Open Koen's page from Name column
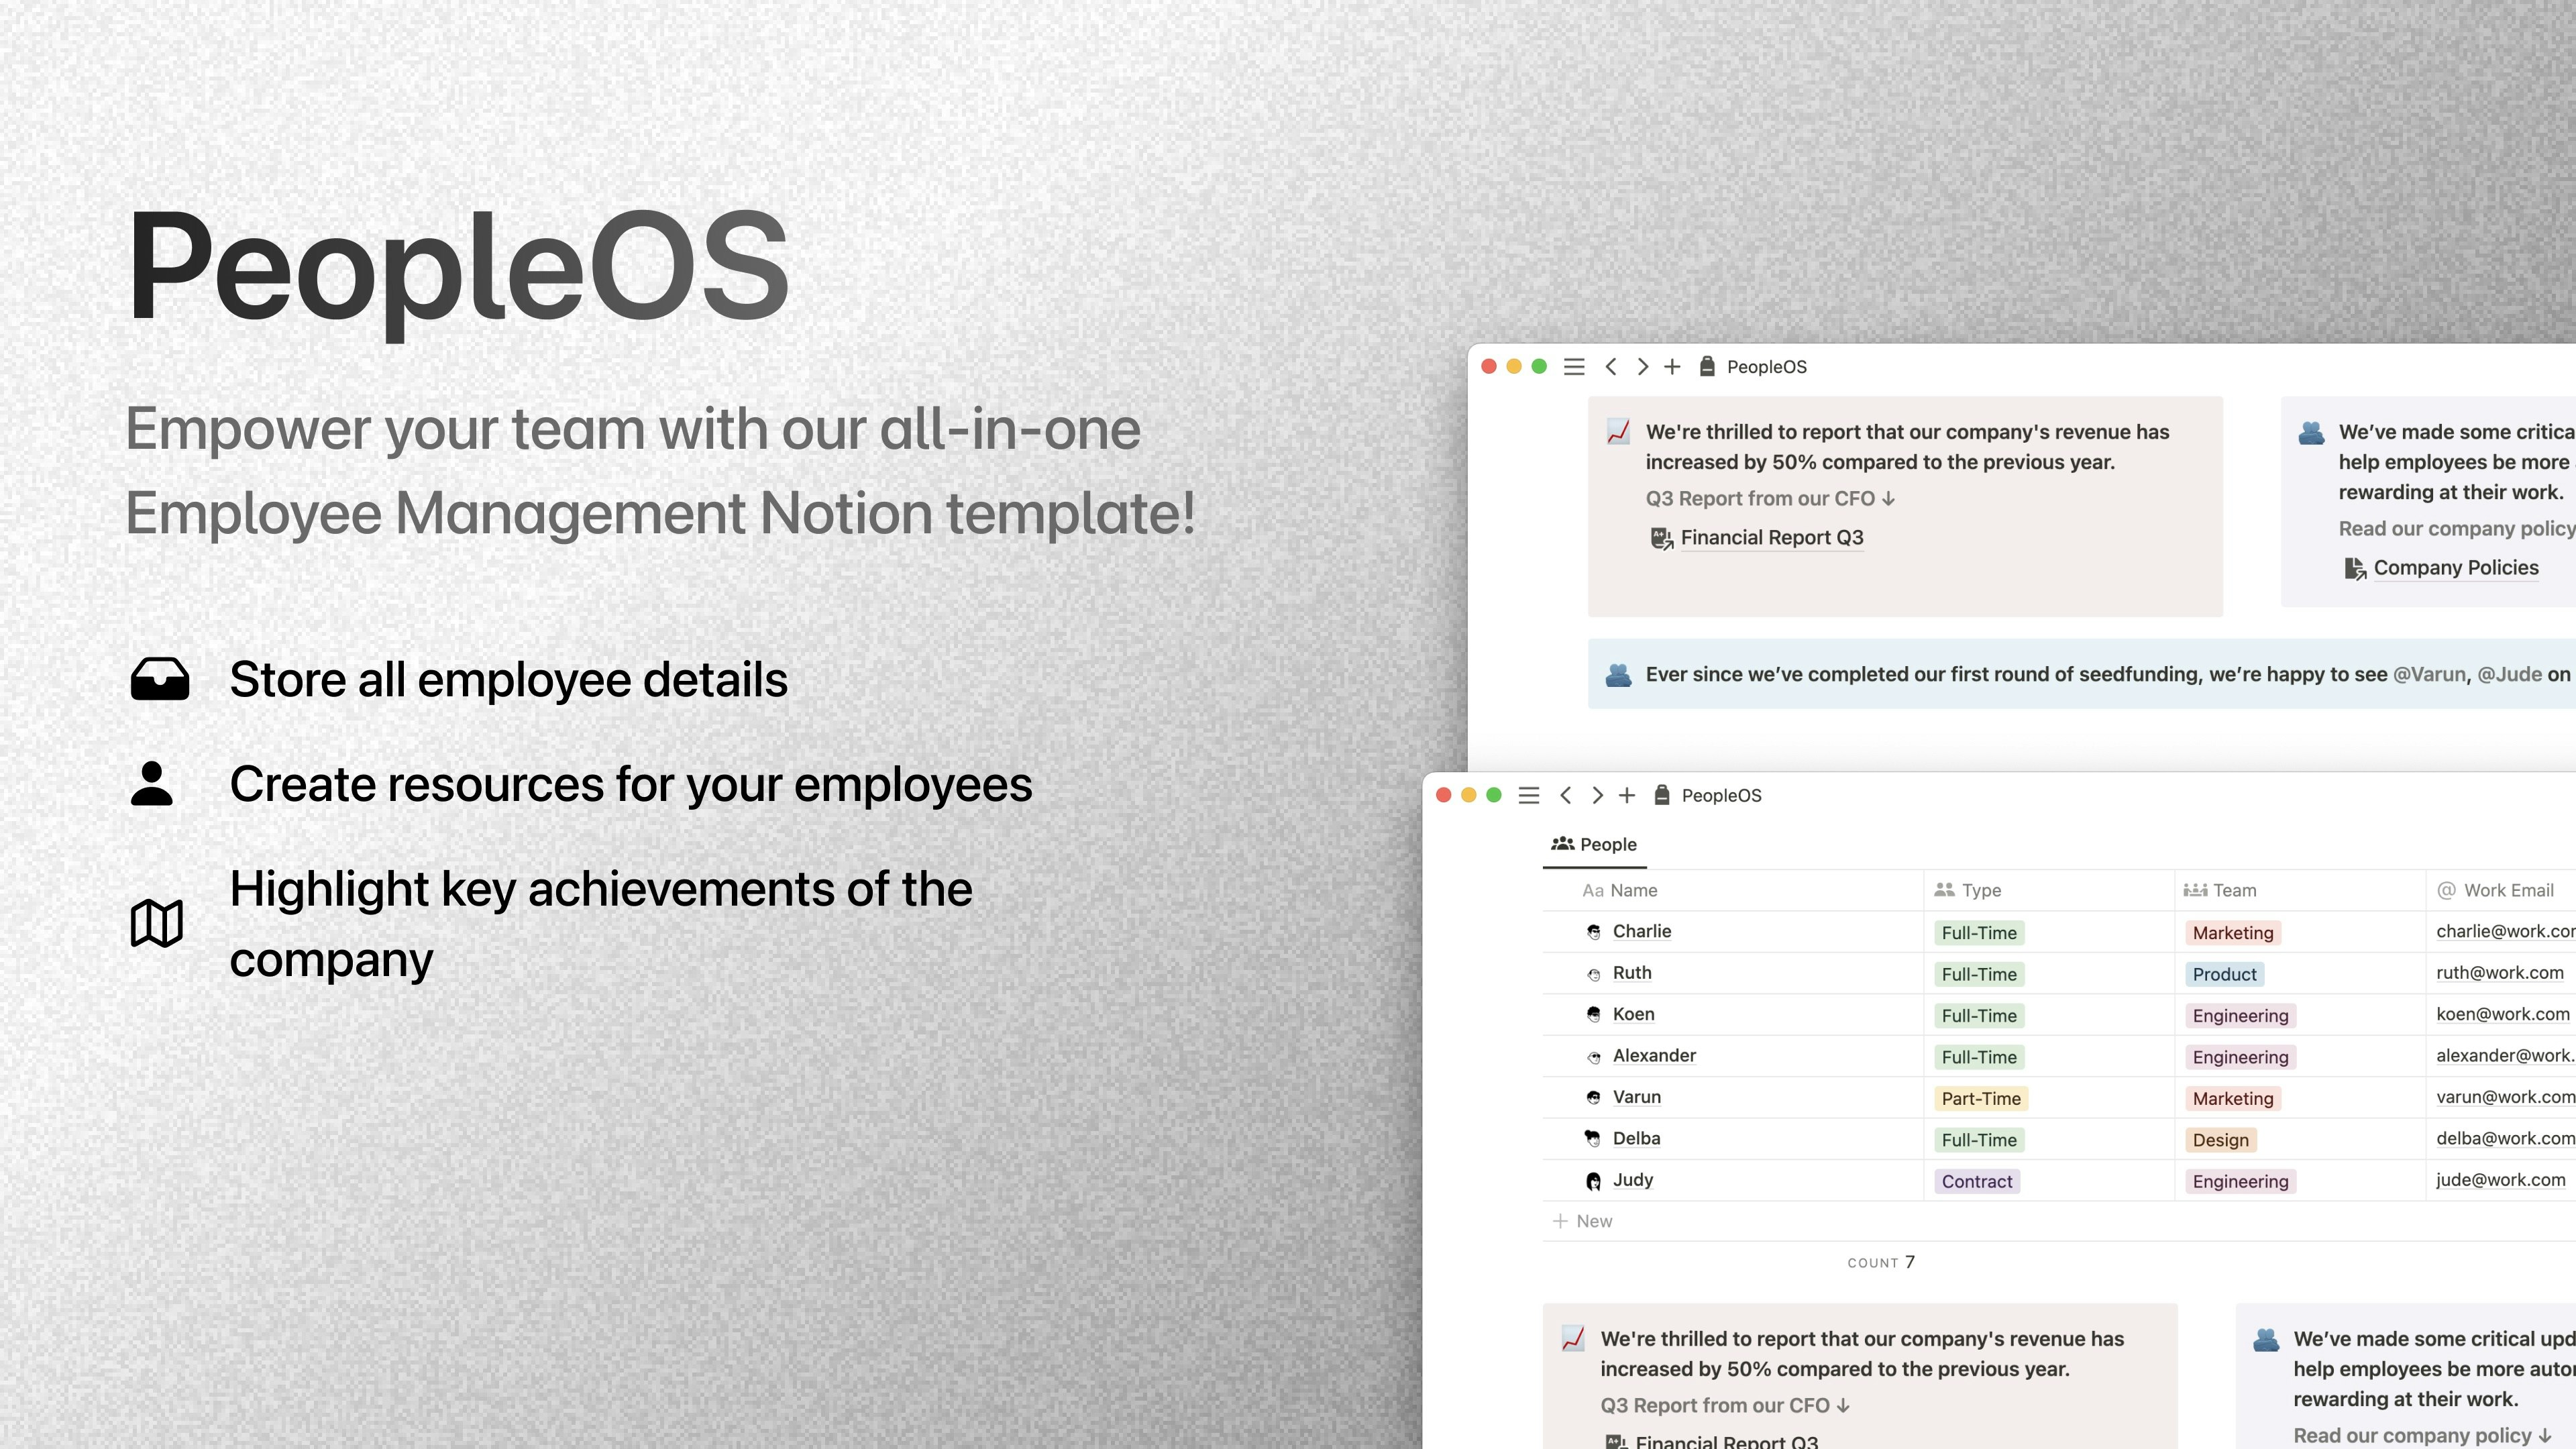The width and height of the screenshot is (2576, 1449). 1634,1014
